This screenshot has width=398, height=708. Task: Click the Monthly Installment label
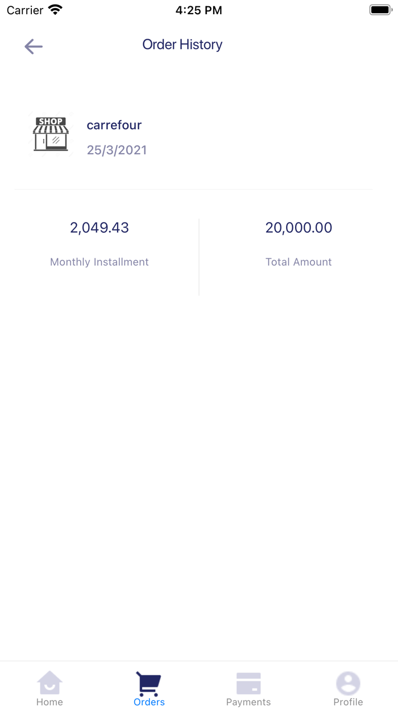tap(100, 262)
